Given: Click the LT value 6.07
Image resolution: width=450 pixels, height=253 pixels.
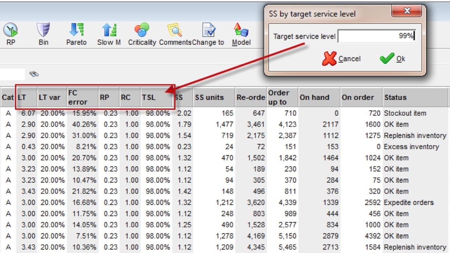Looking at the screenshot, I should click(x=28, y=113).
